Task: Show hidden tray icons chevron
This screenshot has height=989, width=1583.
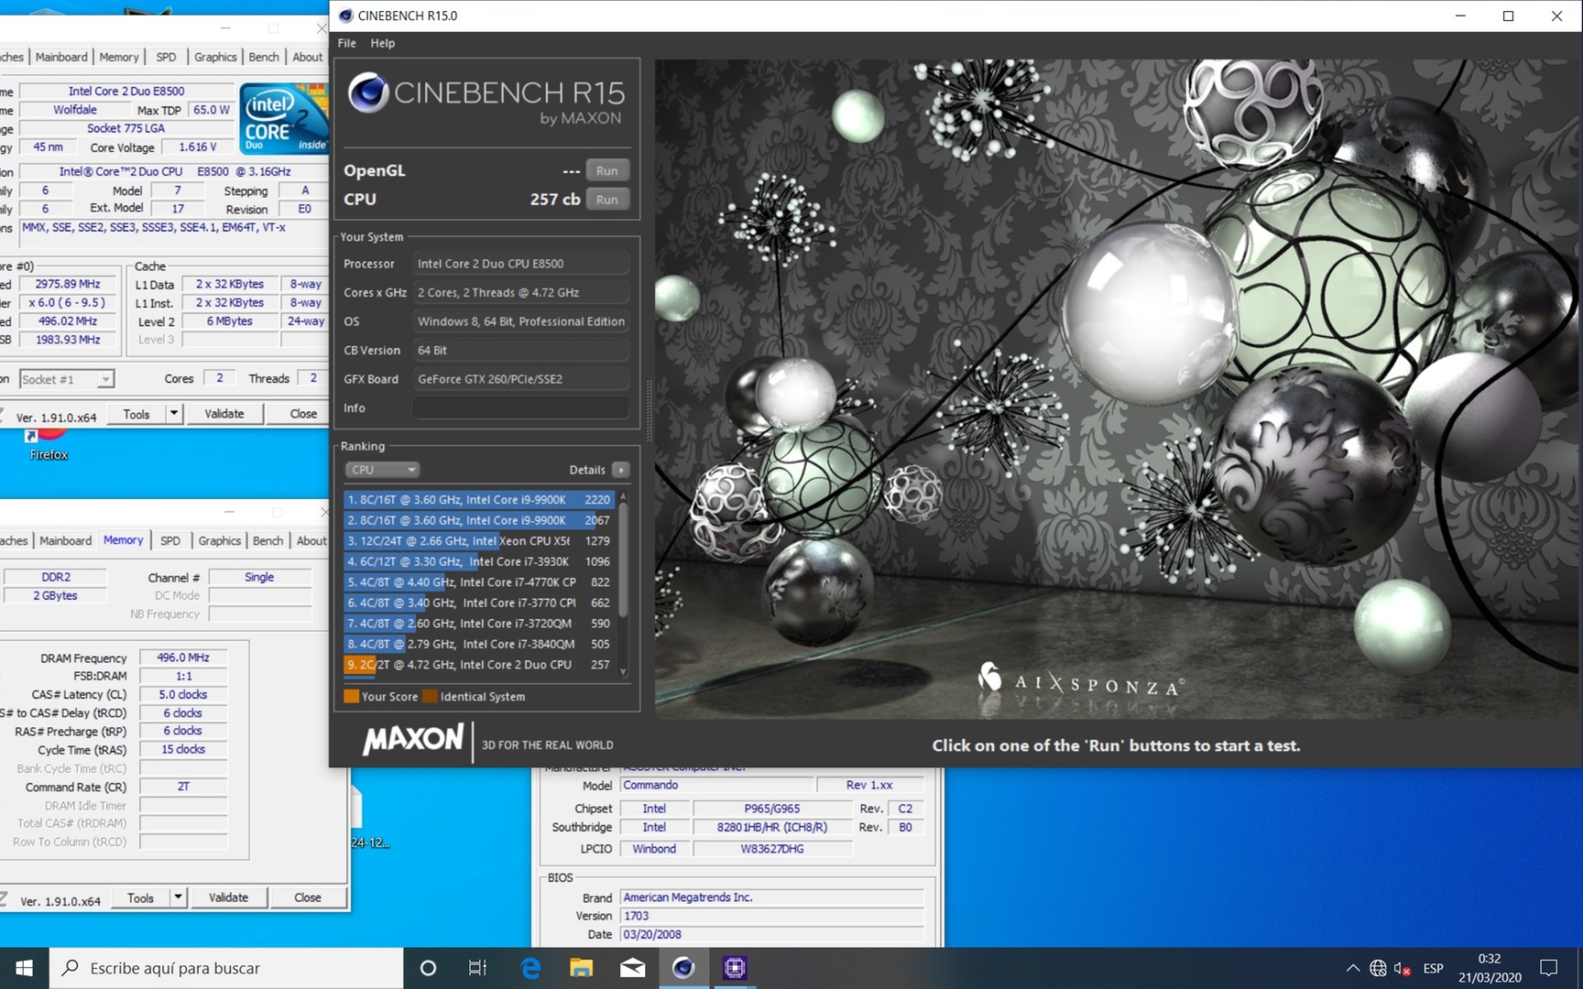Action: (x=1352, y=968)
